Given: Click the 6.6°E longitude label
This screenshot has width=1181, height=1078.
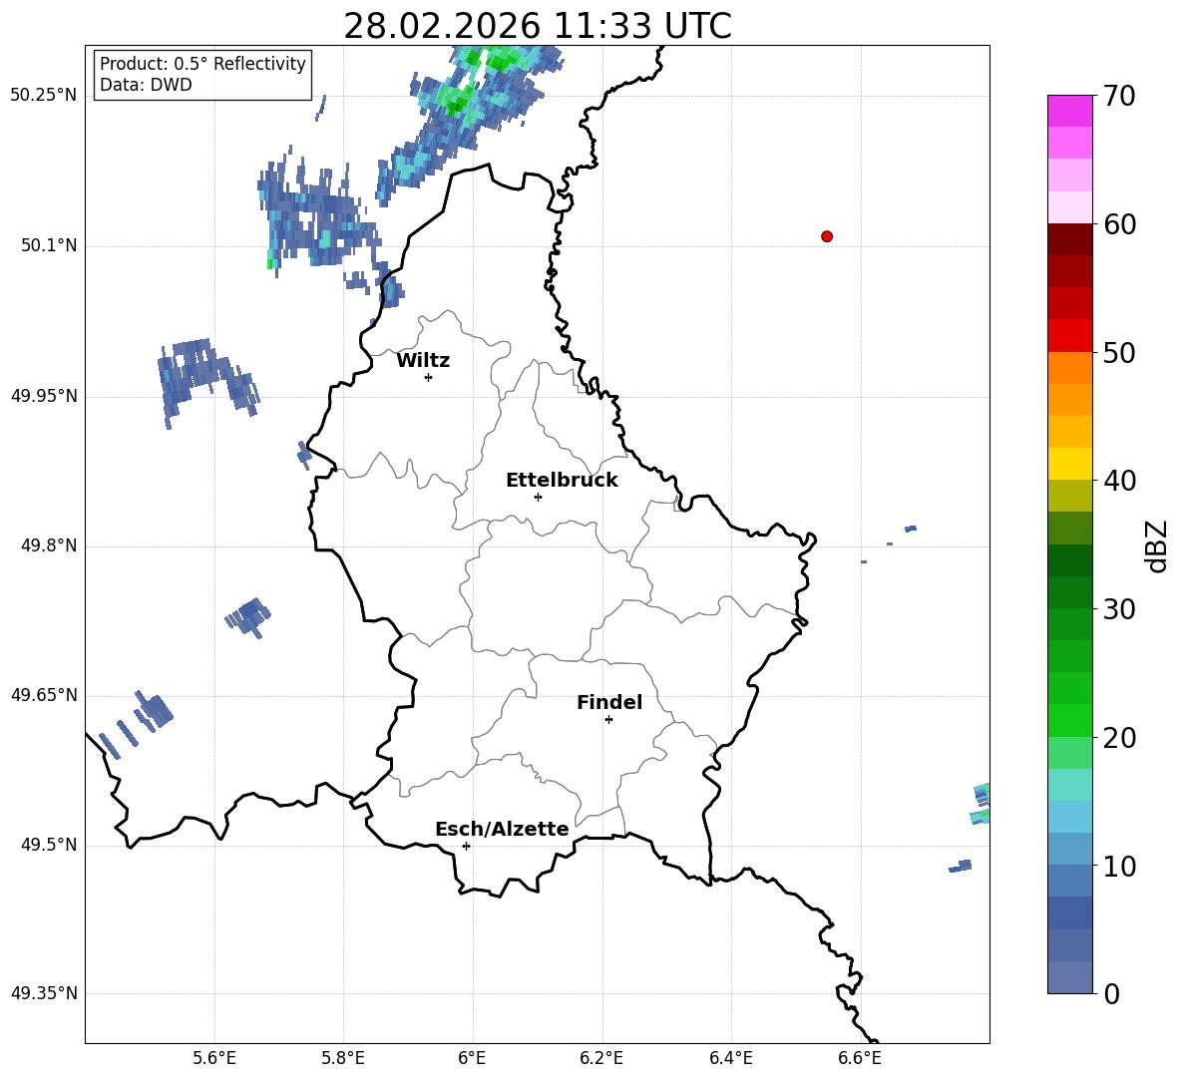Looking at the screenshot, I should tap(860, 1058).
